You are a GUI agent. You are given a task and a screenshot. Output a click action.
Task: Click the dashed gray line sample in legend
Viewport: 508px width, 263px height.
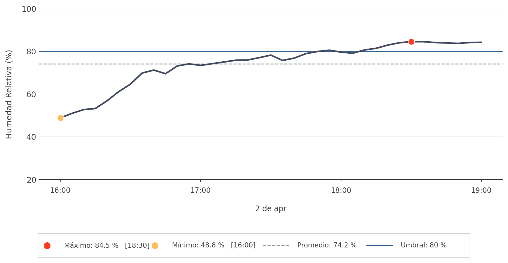click(x=276, y=246)
